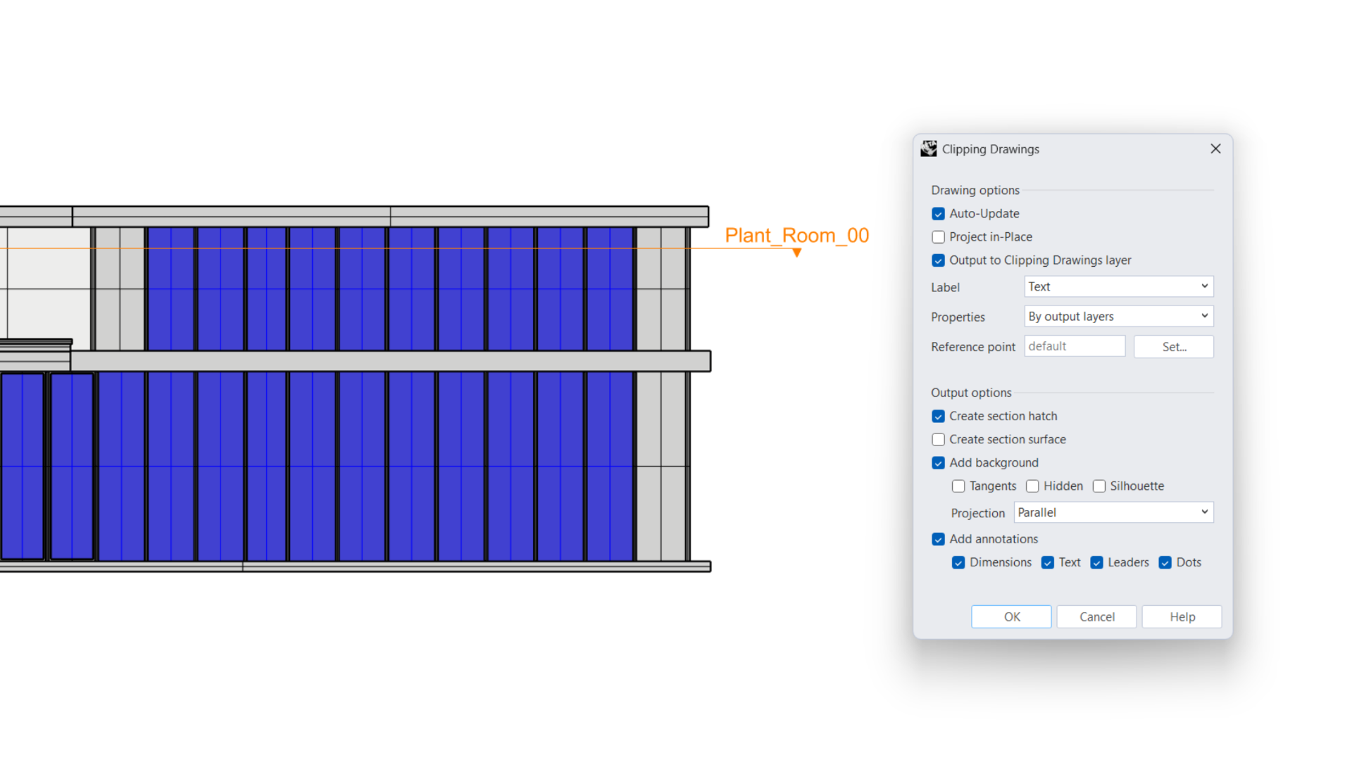This screenshot has width=1352, height=760.
Task: Open the Projection dropdown
Action: click(x=1114, y=512)
